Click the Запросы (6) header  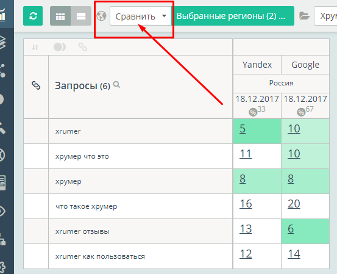click(82, 85)
